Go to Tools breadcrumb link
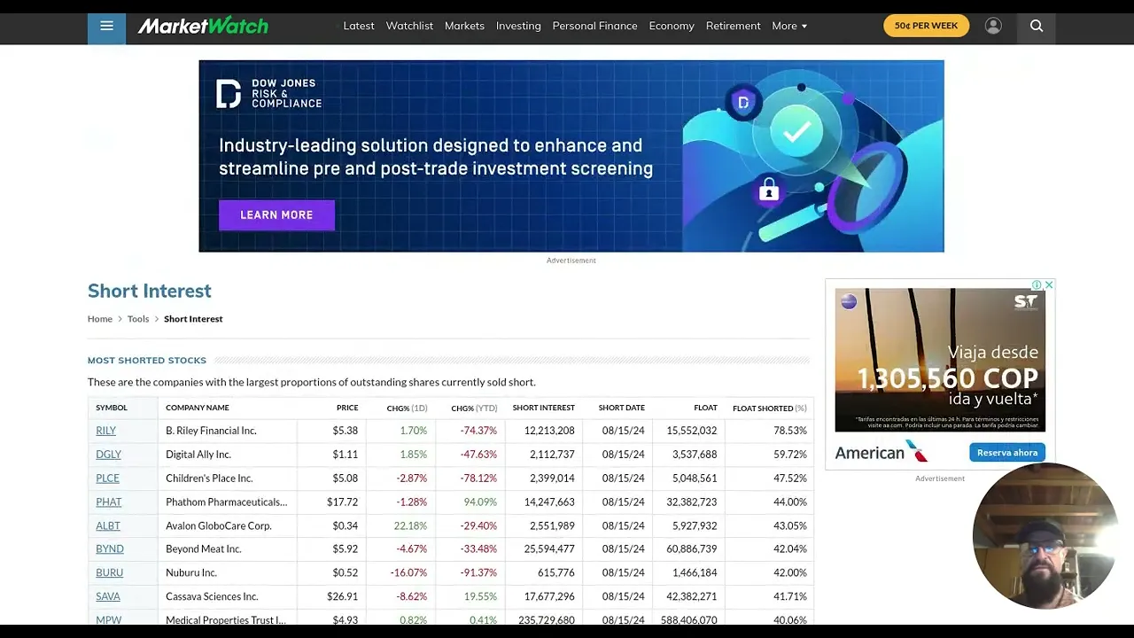Screen dimensions: 1134x638 click(138, 319)
